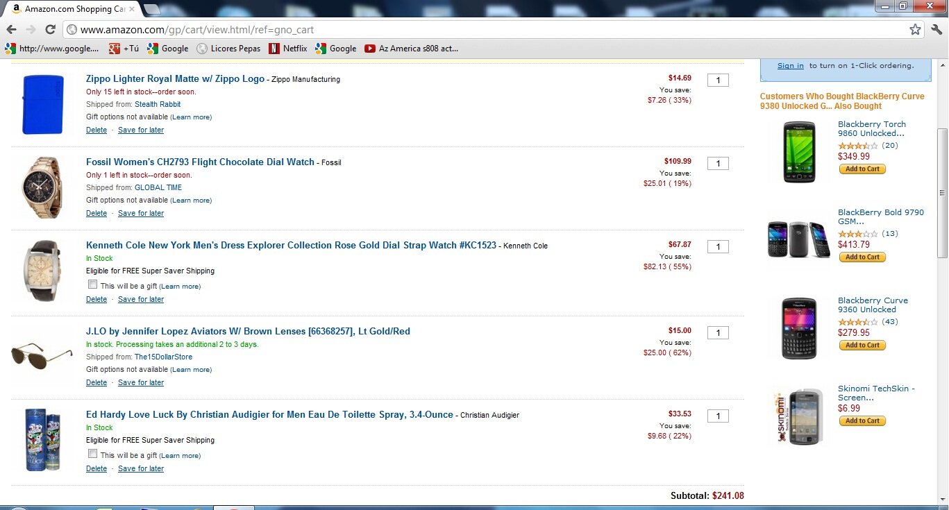Click the Sign in link for 1-Click ordering
The height and width of the screenshot is (510, 949).
[x=791, y=65]
